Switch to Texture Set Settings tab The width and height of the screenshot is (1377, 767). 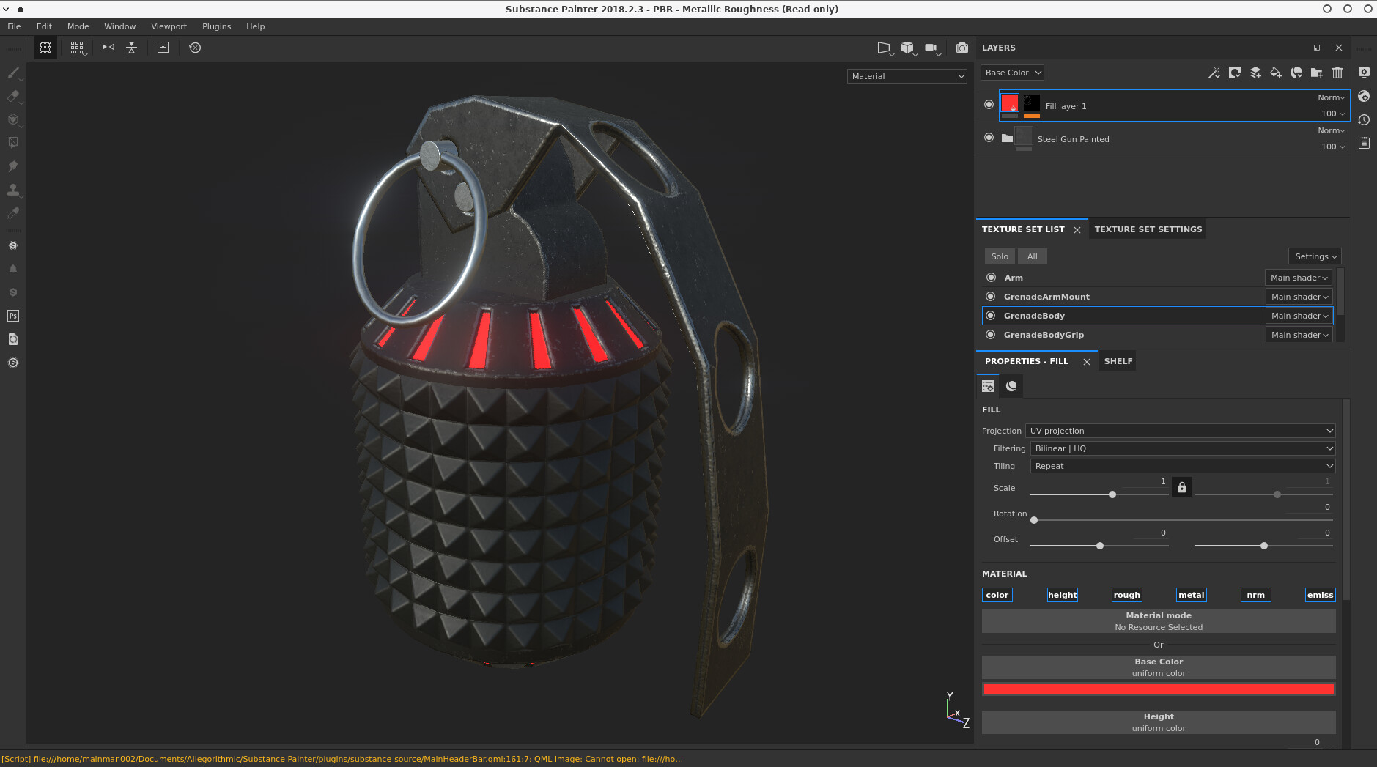coord(1148,229)
